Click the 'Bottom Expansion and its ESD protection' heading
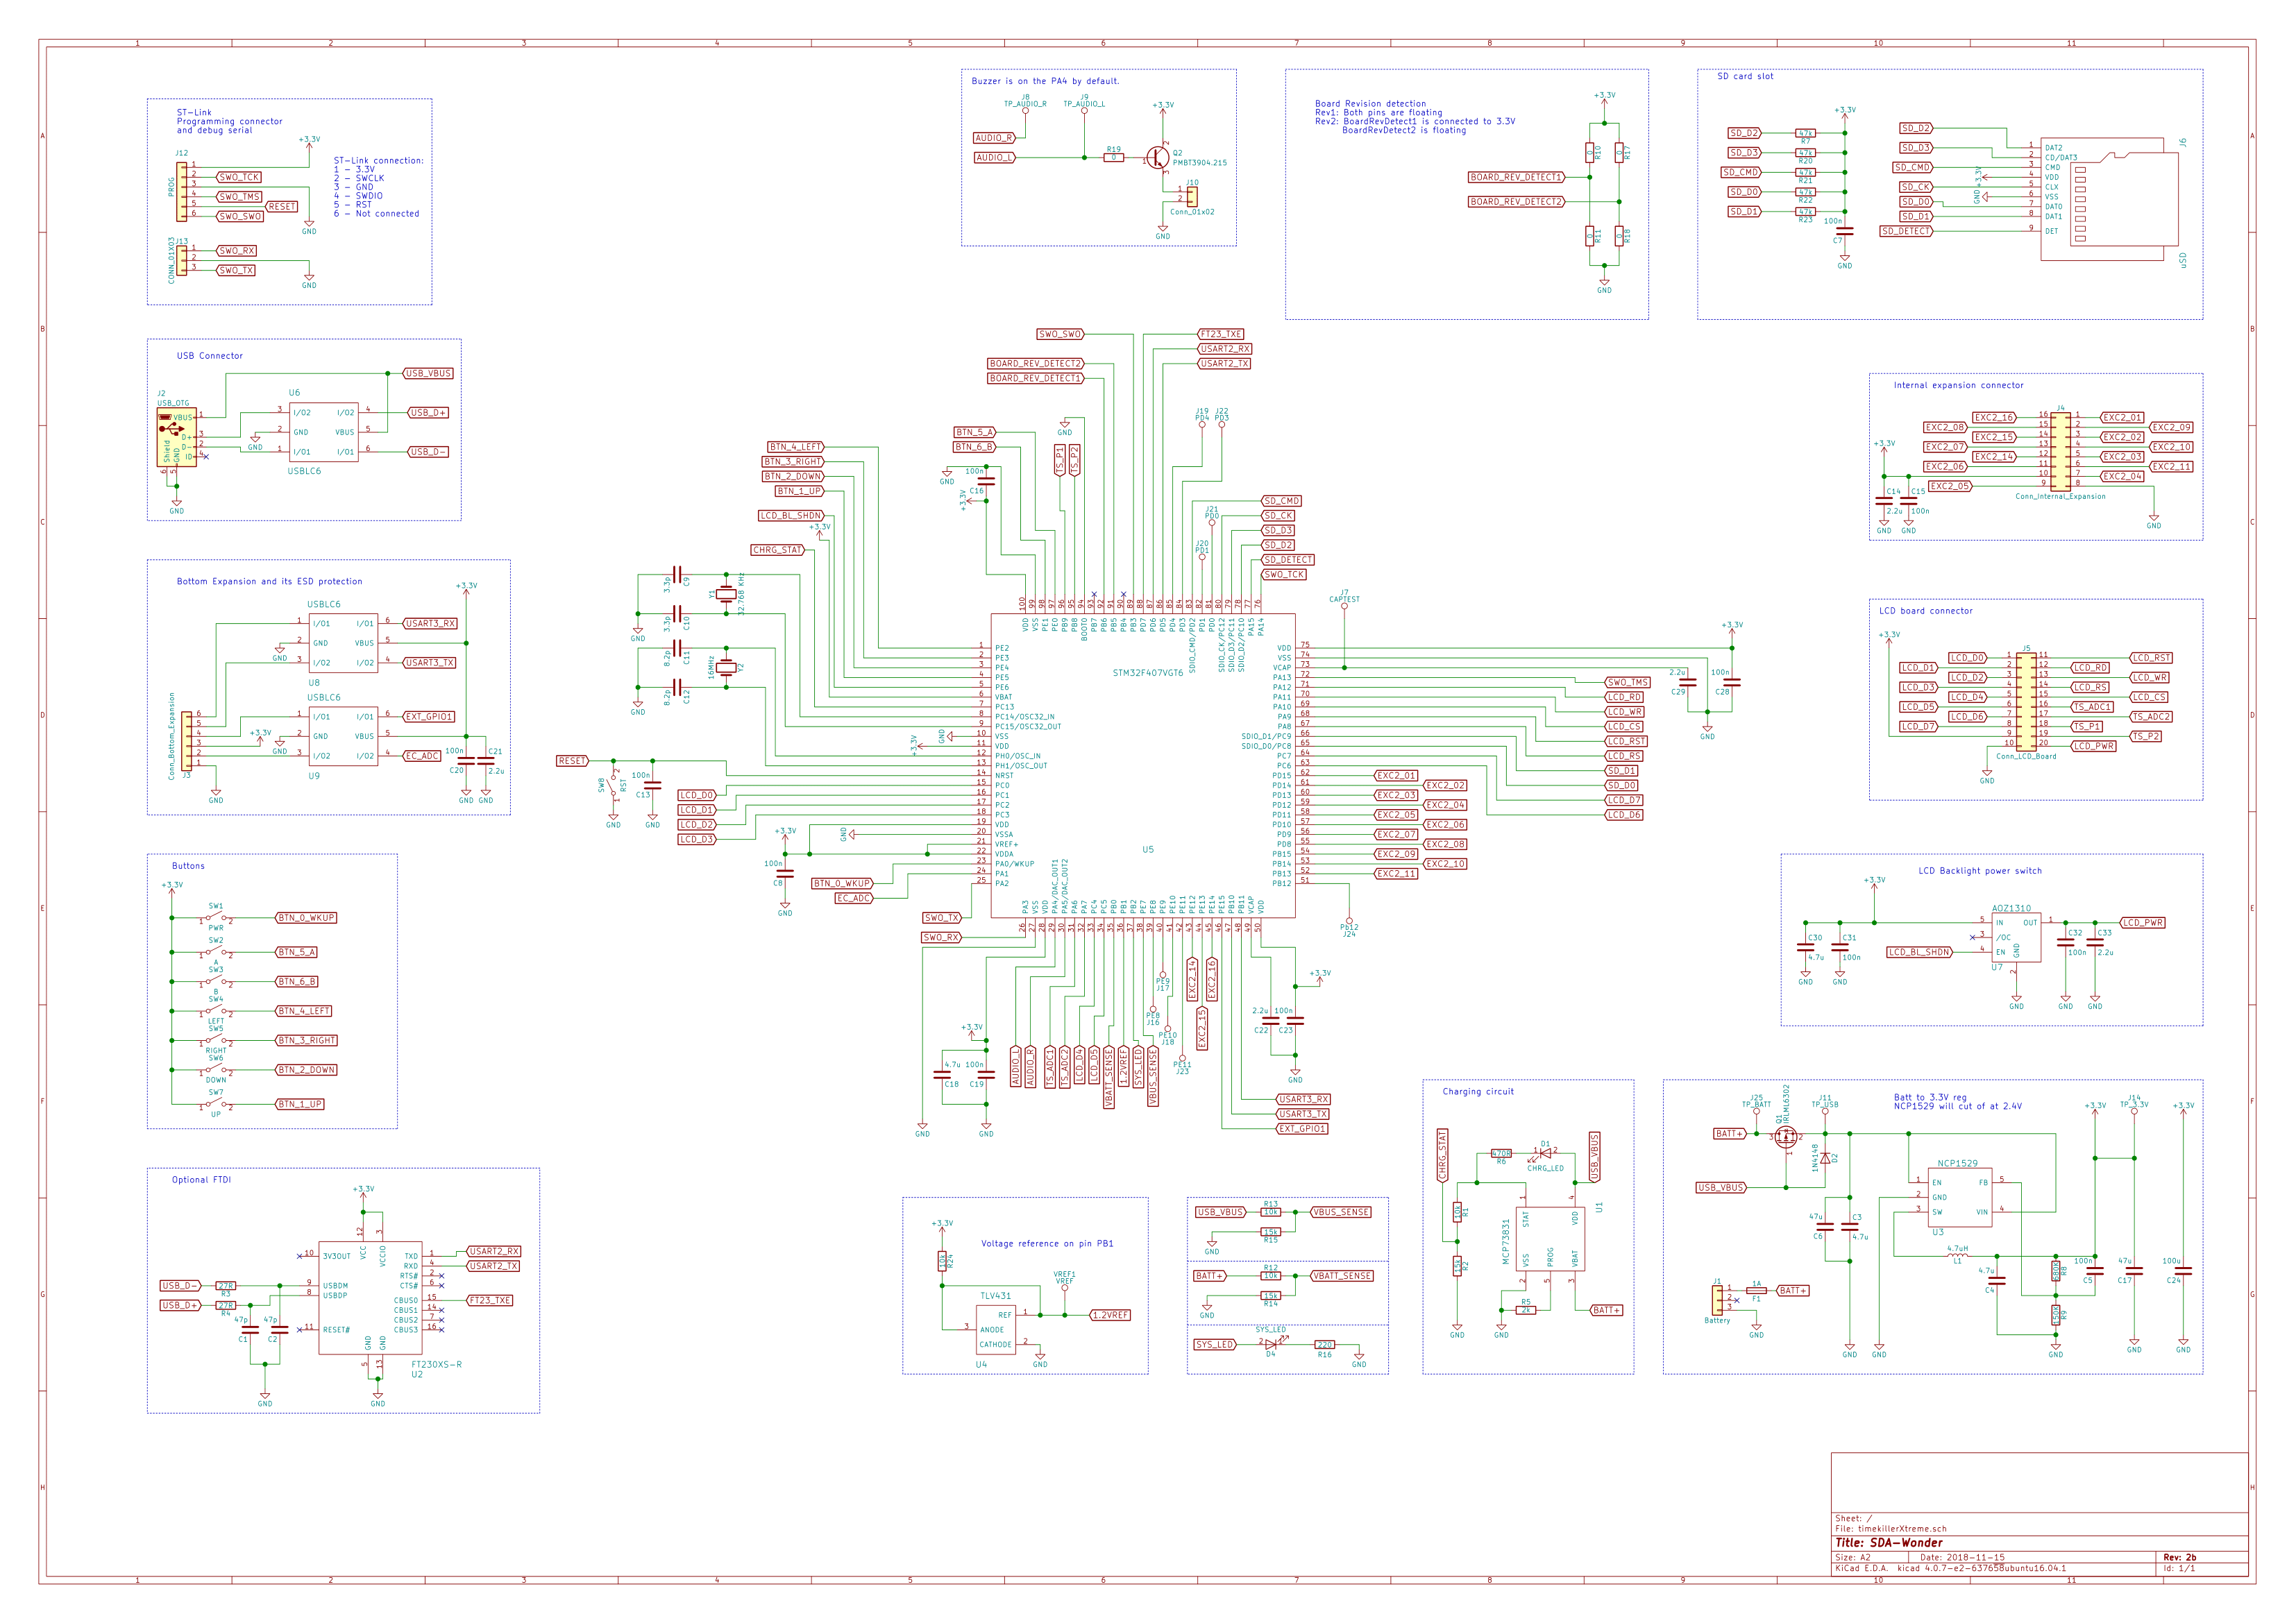This screenshot has width=2296, height=1623. tap(270, 581)
